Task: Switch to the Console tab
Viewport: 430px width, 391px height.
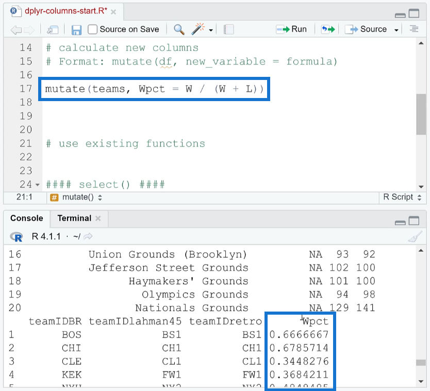Action: [27, 218]
